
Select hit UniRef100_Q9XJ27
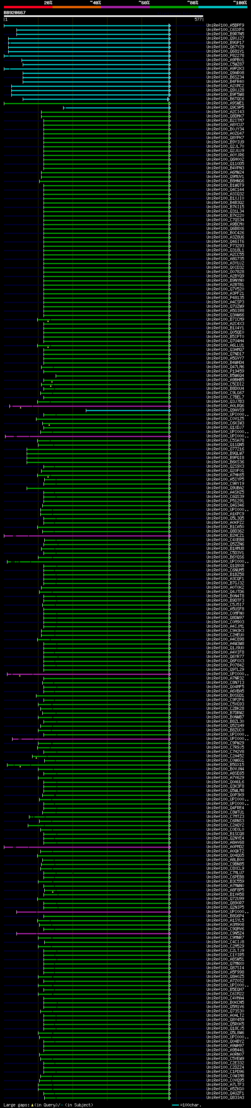pos(225,38)
